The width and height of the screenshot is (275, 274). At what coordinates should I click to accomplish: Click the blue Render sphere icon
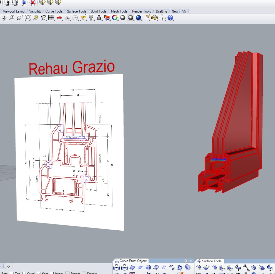coord(139,18)
